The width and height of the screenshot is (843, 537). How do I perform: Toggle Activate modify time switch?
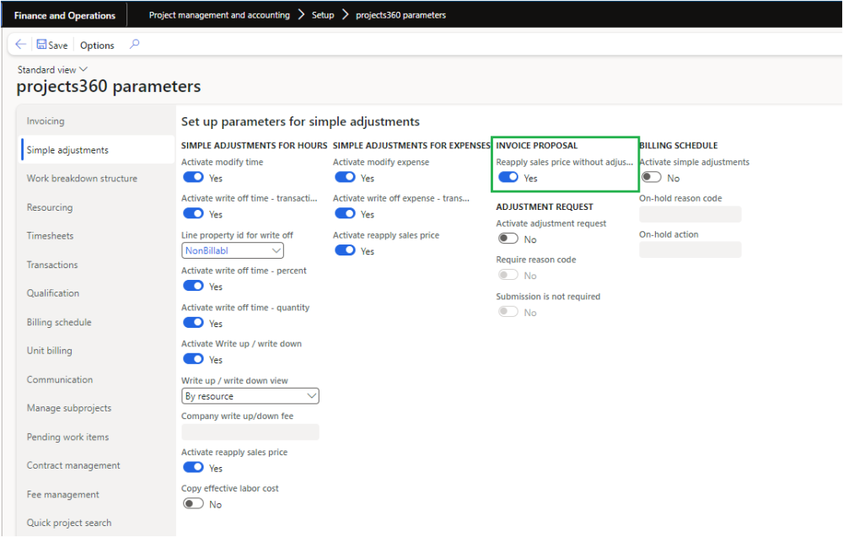193,178
